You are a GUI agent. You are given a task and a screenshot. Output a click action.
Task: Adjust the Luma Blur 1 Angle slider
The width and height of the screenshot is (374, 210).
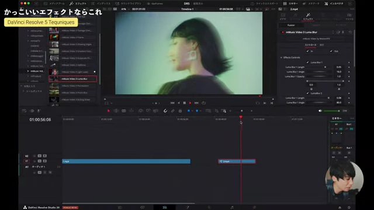pos(319,72)
